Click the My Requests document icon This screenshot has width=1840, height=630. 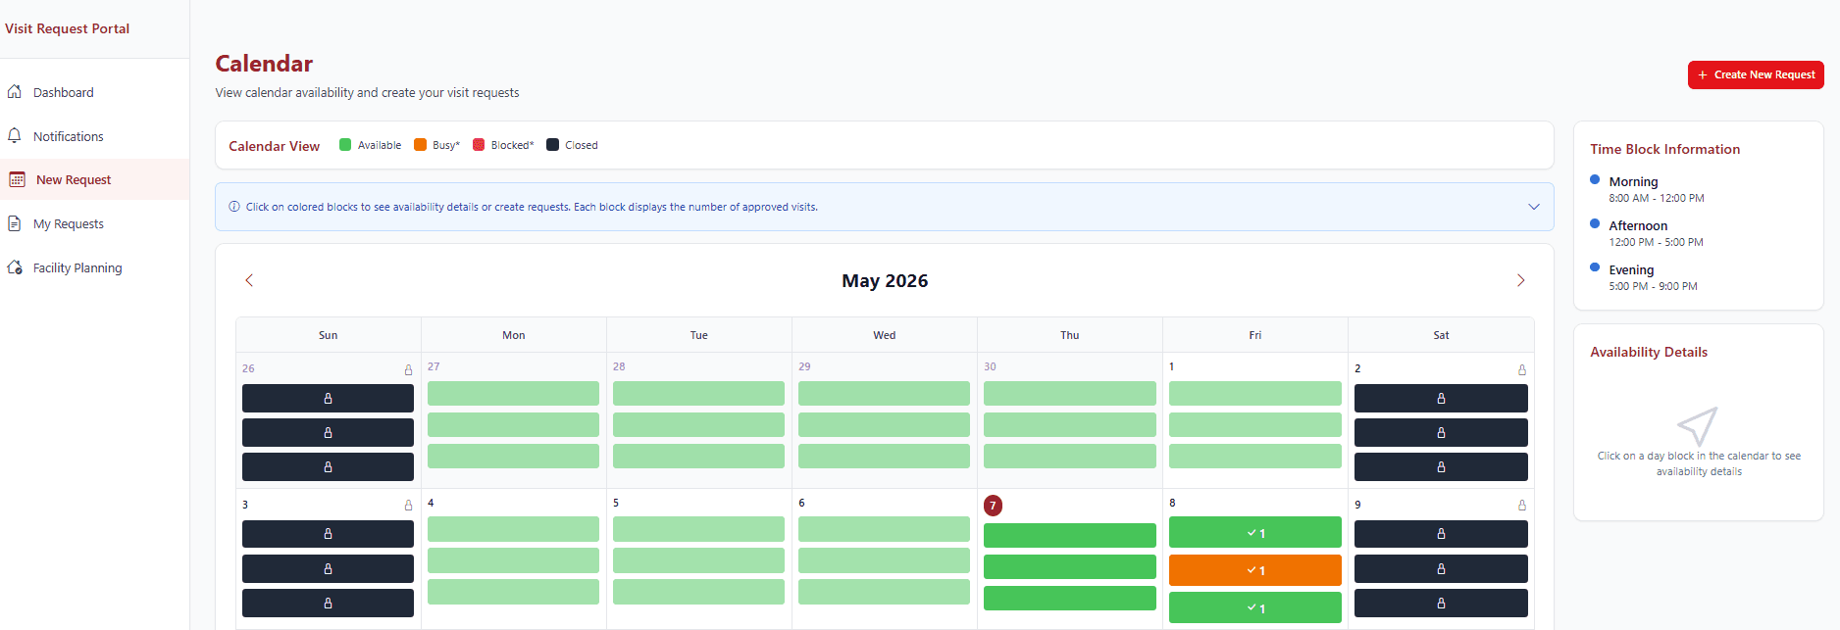click(15, 223)
